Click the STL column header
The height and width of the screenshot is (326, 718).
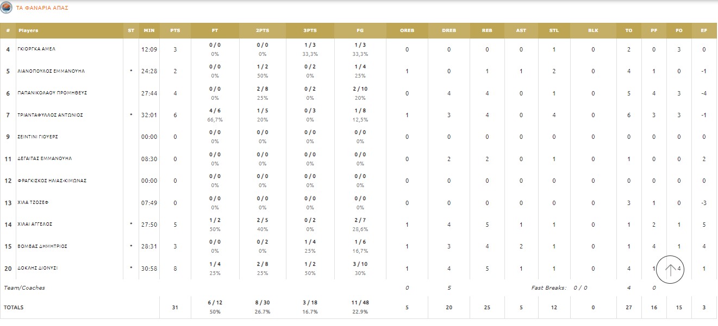[x=554, y=30]
